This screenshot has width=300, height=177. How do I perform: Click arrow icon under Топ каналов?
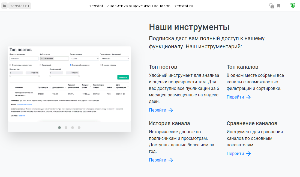click(x=248, y=97)
